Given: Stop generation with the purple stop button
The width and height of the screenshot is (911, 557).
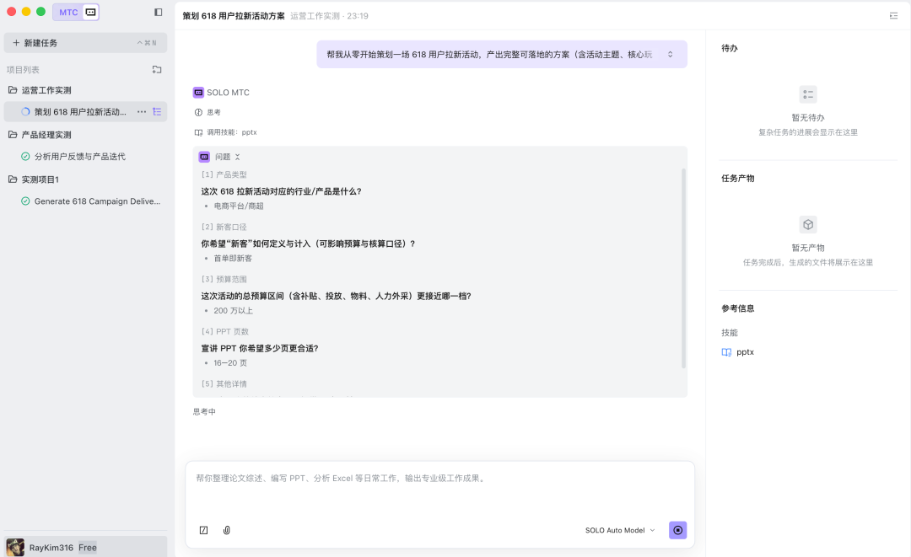Looking at the screenshot, I should [677, 530].
